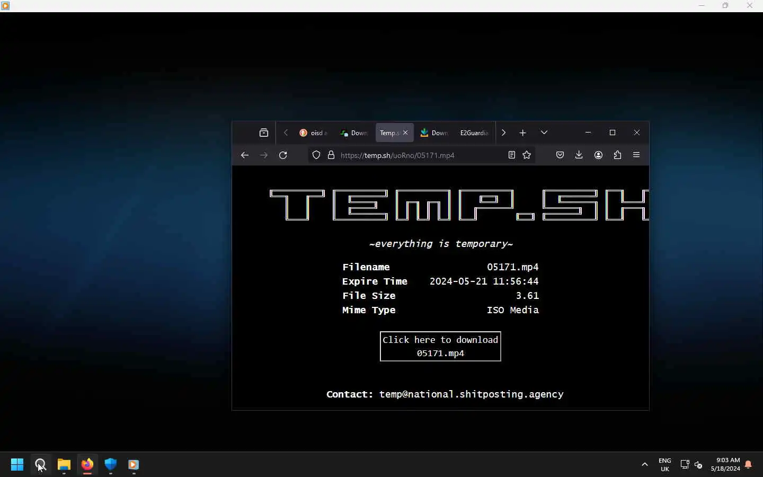Minimize the Firefox window
Viewport: 763px width, 477px height.
pos(588,132)
